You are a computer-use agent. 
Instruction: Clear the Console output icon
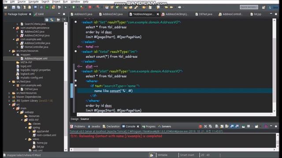point(217,126)
